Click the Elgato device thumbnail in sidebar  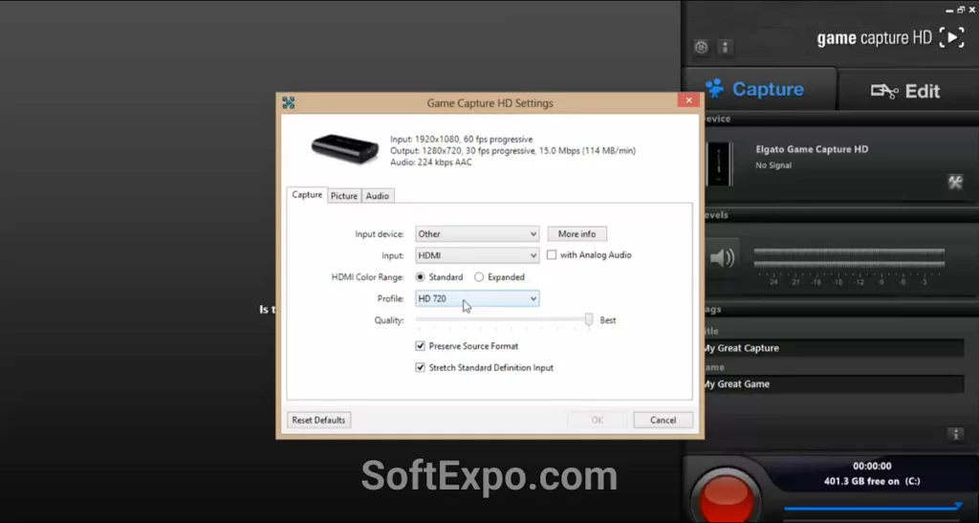[x=719, y=164]
